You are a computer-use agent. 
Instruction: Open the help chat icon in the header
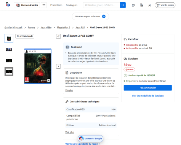coord(133,5)
